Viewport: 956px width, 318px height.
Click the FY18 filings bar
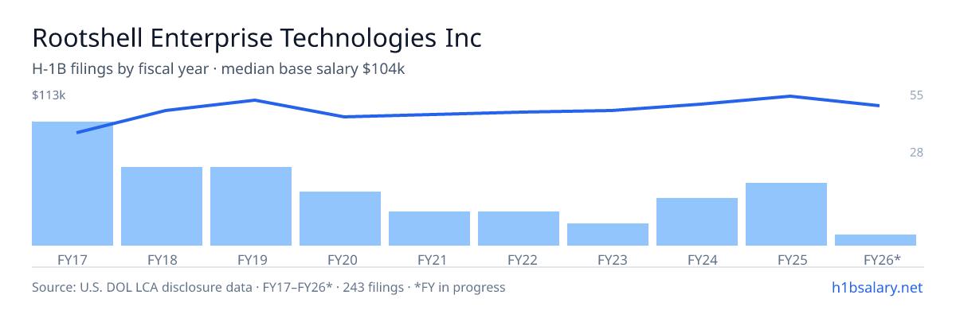(162, 206)
